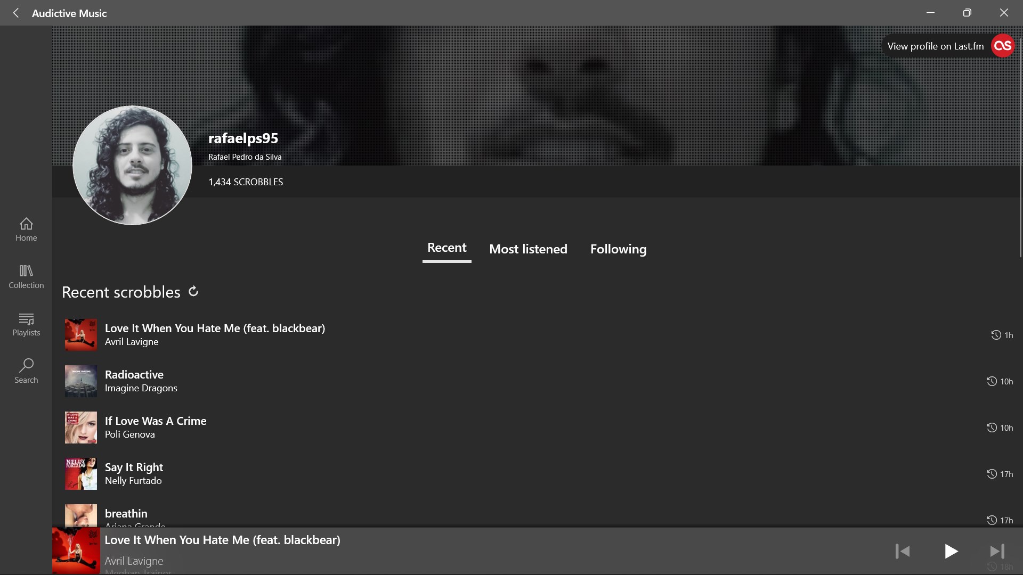
Task: Play the current track
Action: 951,551
